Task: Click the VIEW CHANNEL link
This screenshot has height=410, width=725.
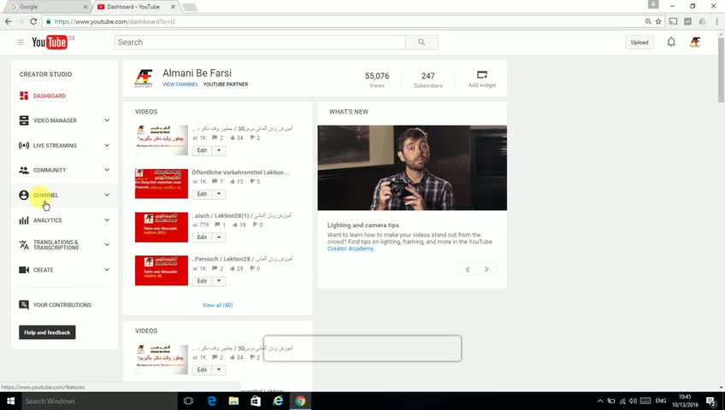Action: [180, 84]
